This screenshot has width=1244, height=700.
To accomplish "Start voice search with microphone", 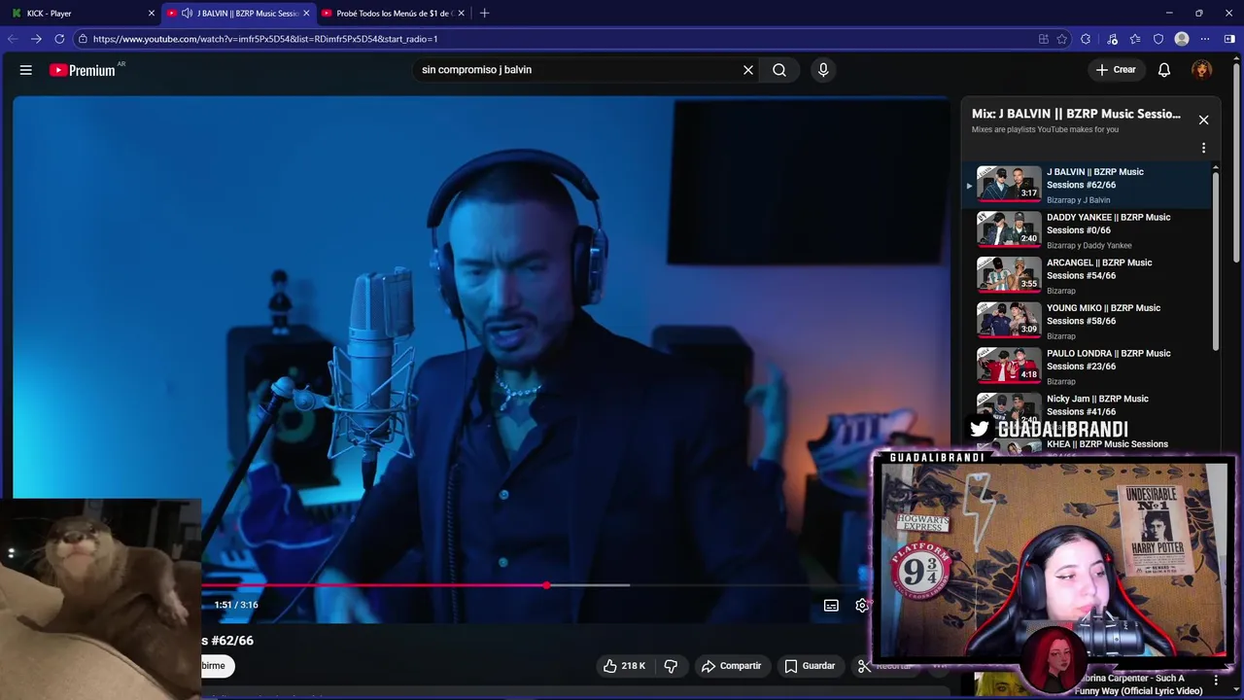I will (823, 70).
